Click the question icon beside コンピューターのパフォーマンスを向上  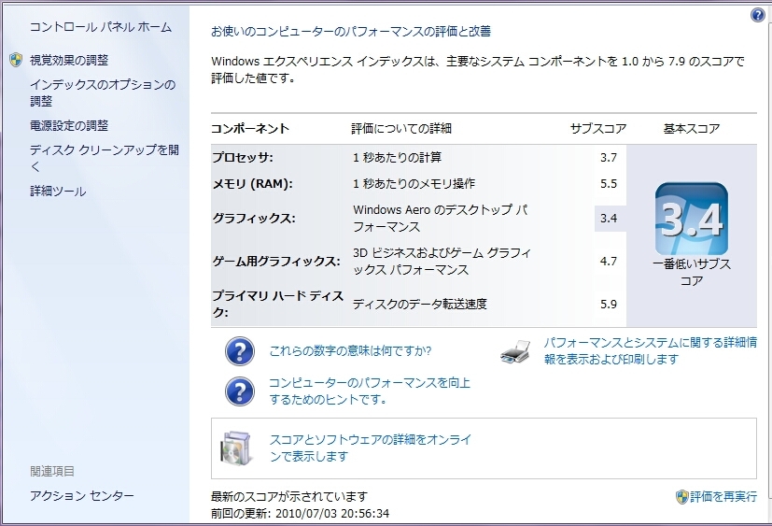point(240,391)
